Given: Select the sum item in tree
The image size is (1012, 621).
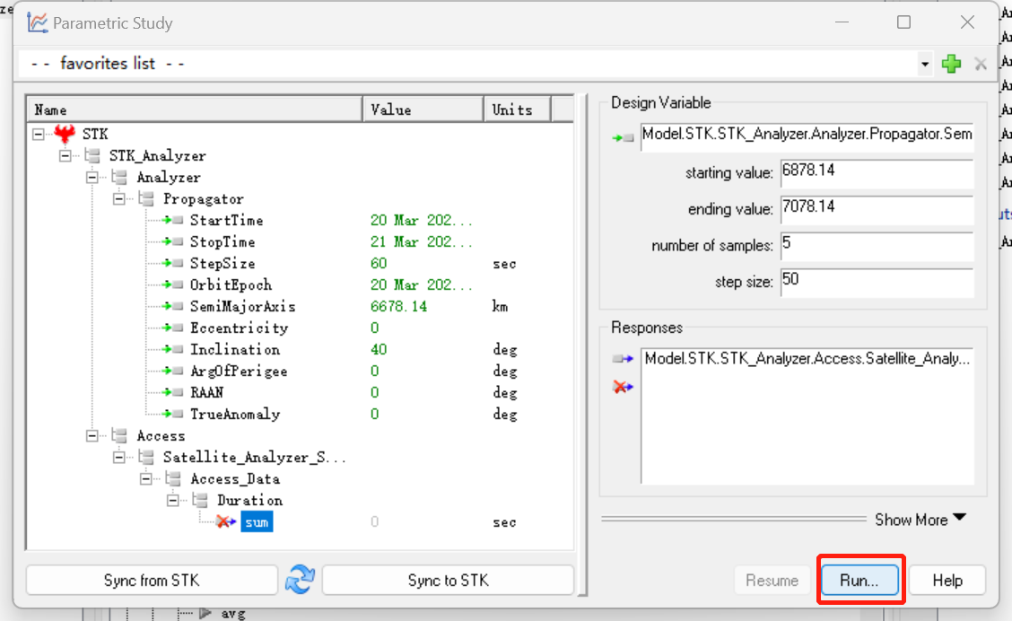Looking at the screenshot, I should pos(257,522).
